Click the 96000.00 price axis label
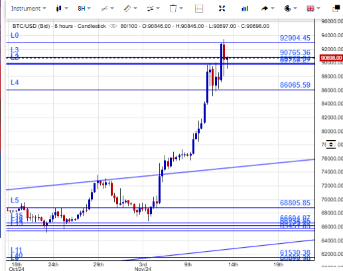 pyautogui.click(x=332, y=21)
